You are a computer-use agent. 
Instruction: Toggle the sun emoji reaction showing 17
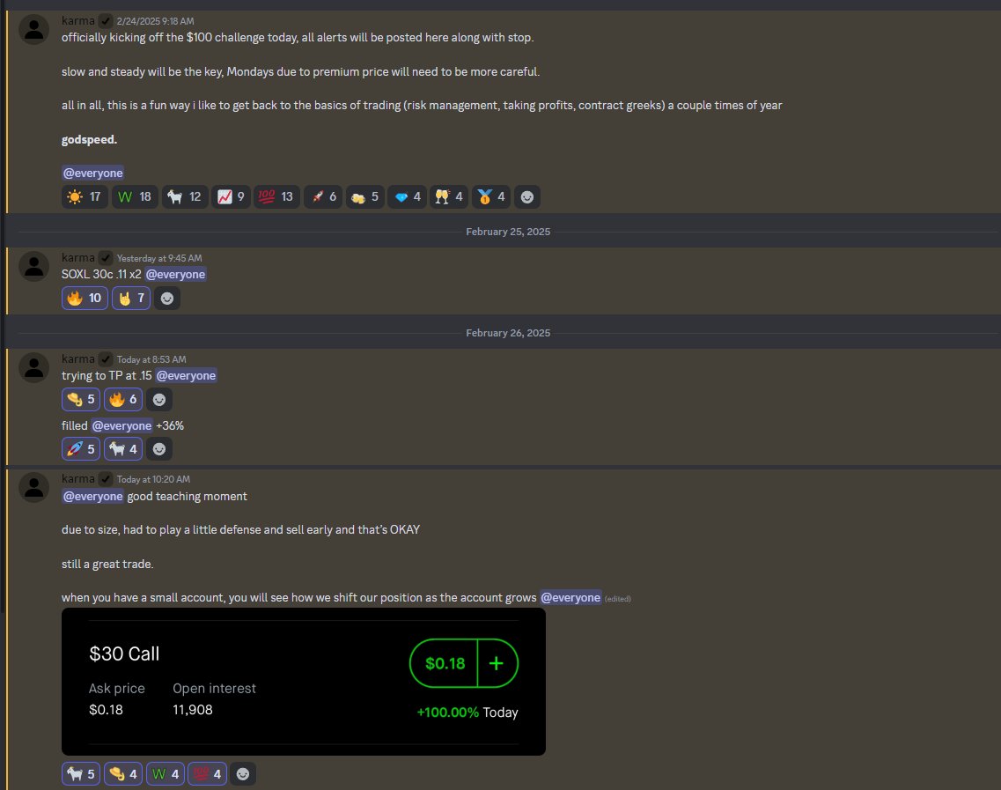pyautogui.click(x=85, y=196)
